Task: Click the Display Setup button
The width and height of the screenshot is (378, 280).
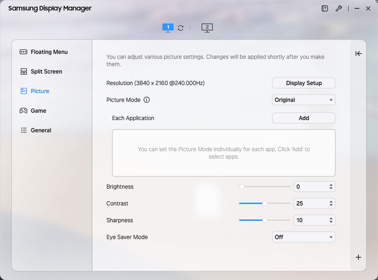Action: click(x=304, y=83)
